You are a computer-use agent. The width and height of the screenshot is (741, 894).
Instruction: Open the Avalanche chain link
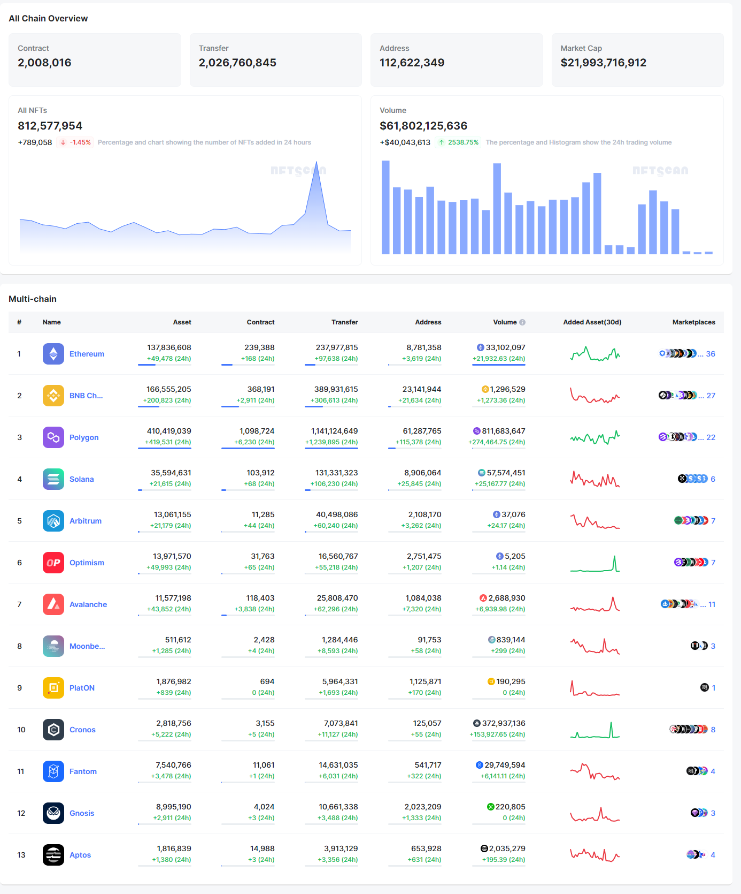pos(88,604)
